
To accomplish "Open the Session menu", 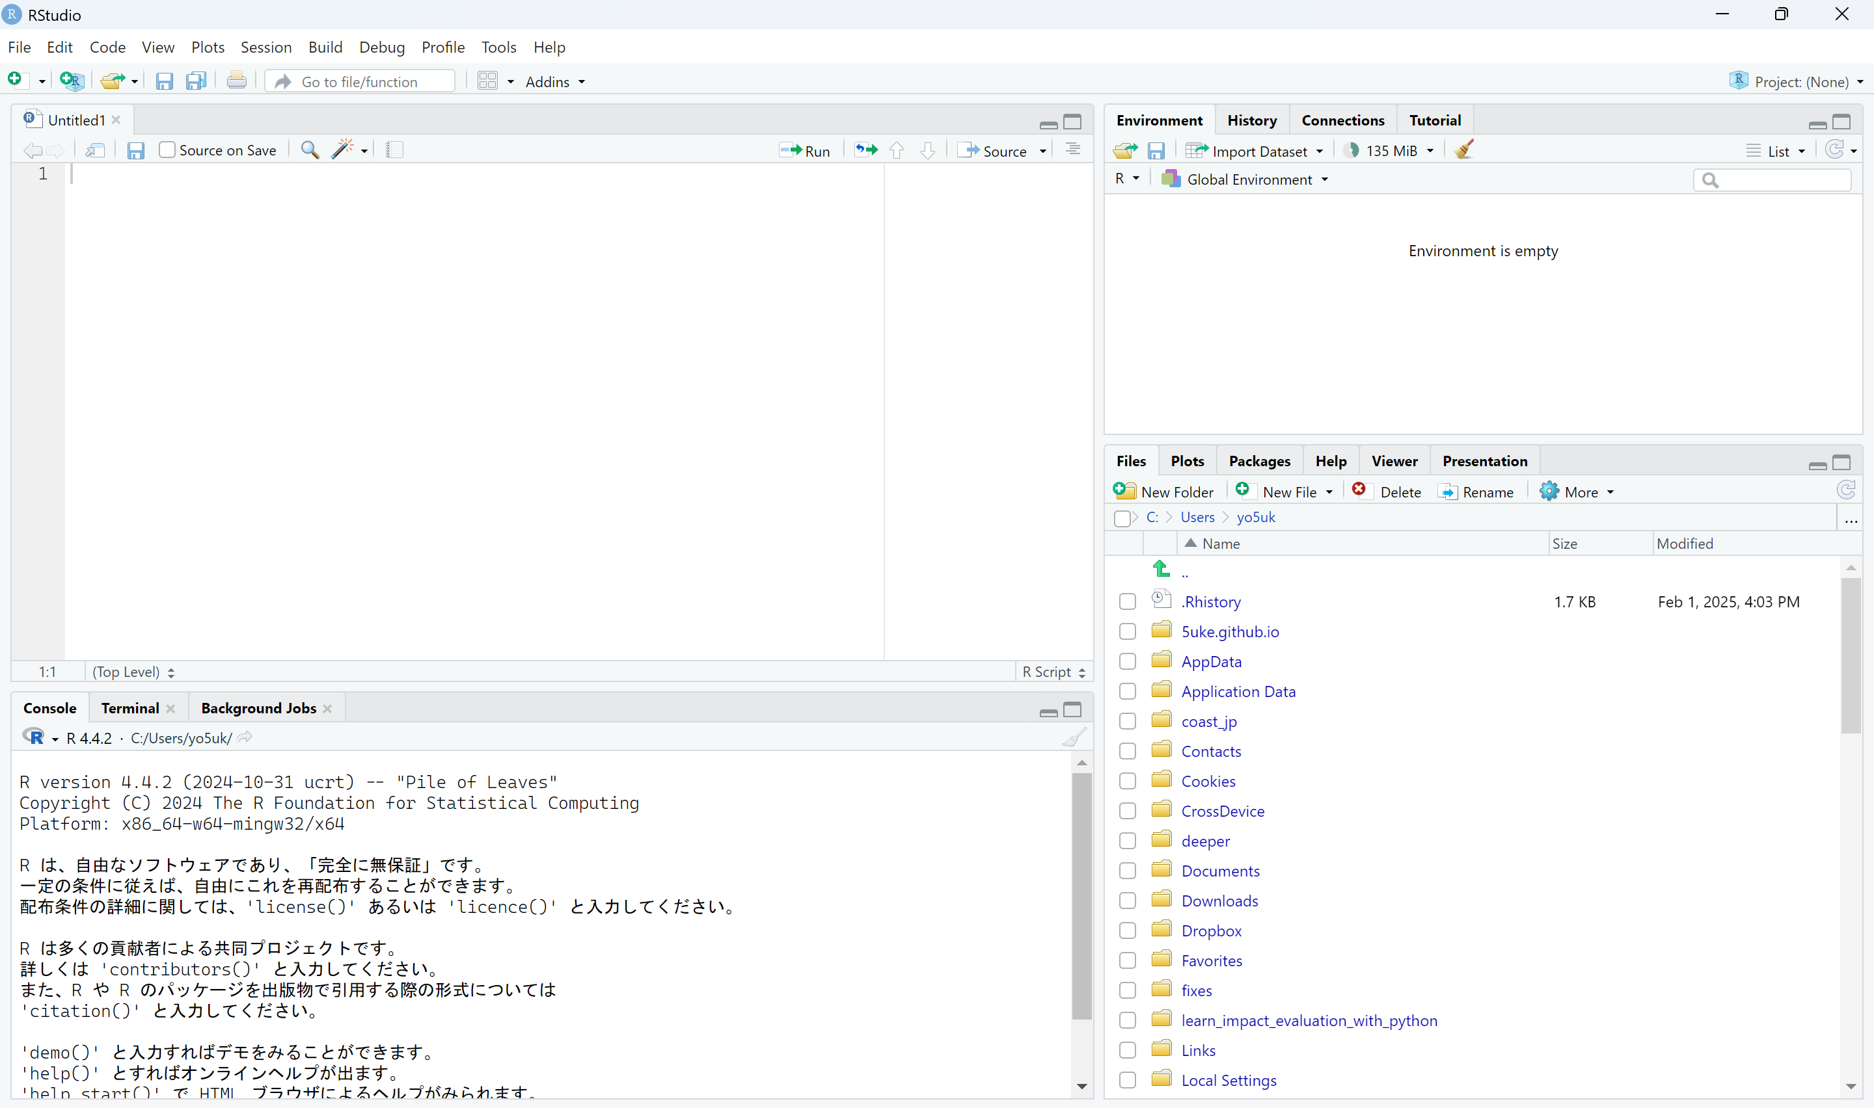I will coord(266,47).
